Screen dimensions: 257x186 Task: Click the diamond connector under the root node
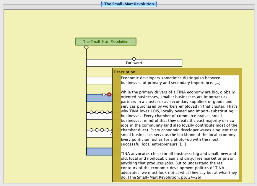pos(86,47)
